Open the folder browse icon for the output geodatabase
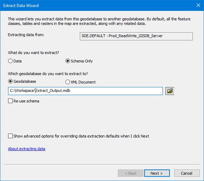This screenshot has width=204, height=181. click(170, 91)
